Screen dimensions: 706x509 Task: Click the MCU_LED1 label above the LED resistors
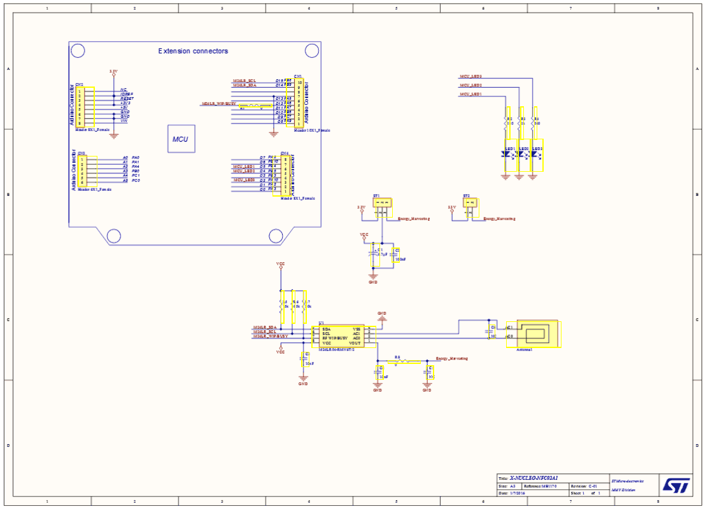tap(470, 94)
